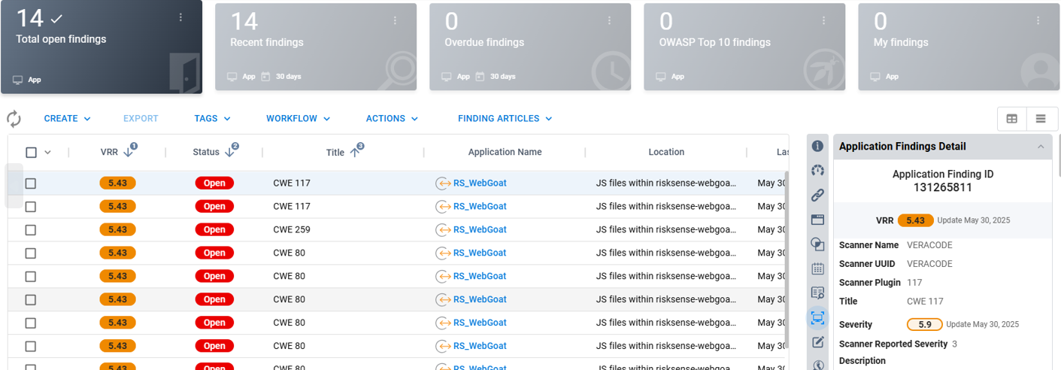Refresh the findings list
Screen dimensions: 1061x370
14,119
